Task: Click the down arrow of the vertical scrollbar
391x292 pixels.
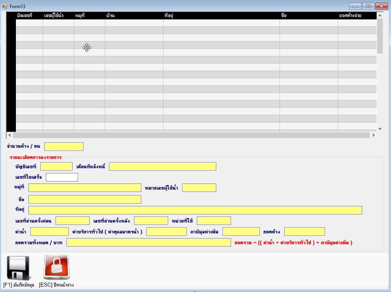Action: 380,128
